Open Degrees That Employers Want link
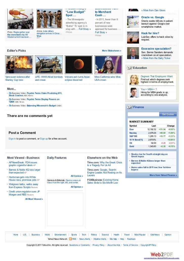The image size is (184, 261). pyautogui.click(x=156, y=76)
